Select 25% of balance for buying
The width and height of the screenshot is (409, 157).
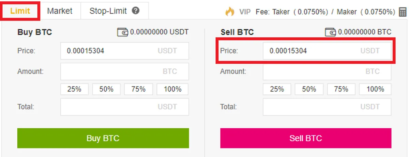click(74, 89)
